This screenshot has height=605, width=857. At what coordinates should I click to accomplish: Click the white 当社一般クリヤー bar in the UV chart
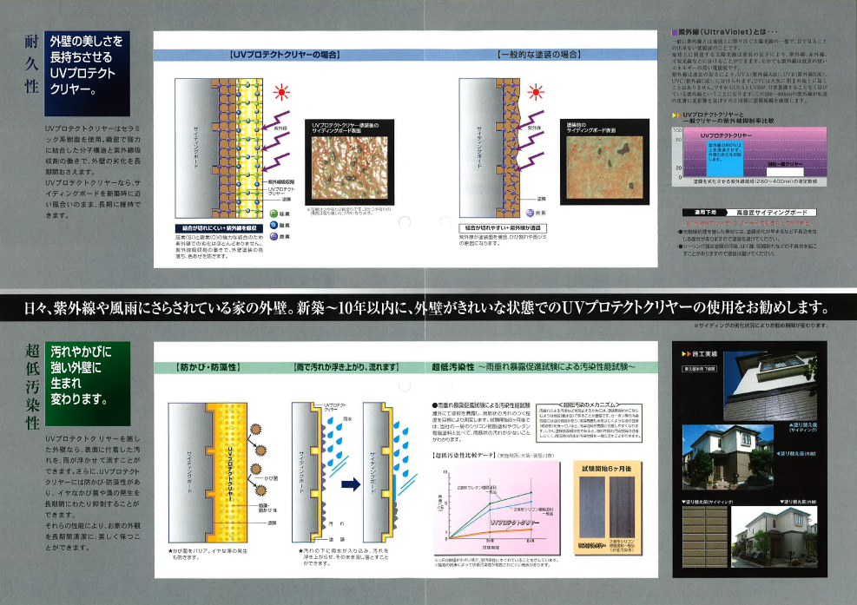click(x=785, y=171)
